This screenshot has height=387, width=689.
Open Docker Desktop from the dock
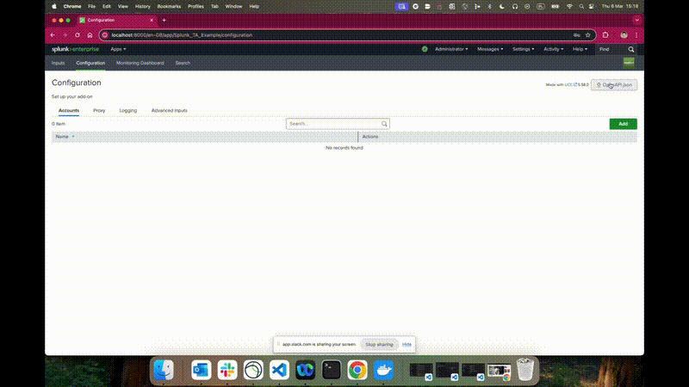[383, 370]
